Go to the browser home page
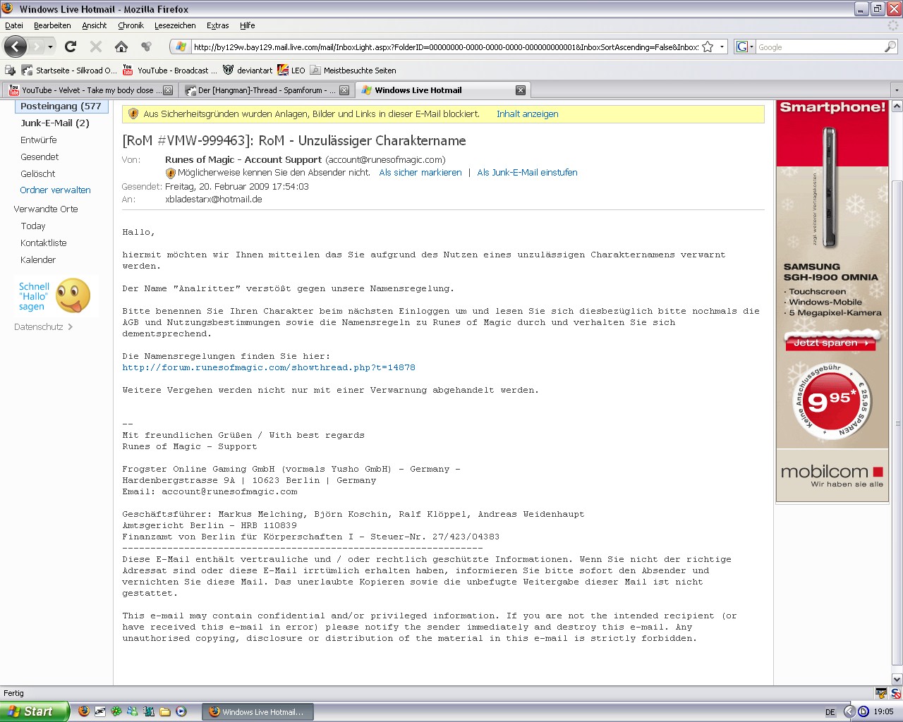Image resolution: width=903 pixels, height=722 pixels. coord(121,47)
